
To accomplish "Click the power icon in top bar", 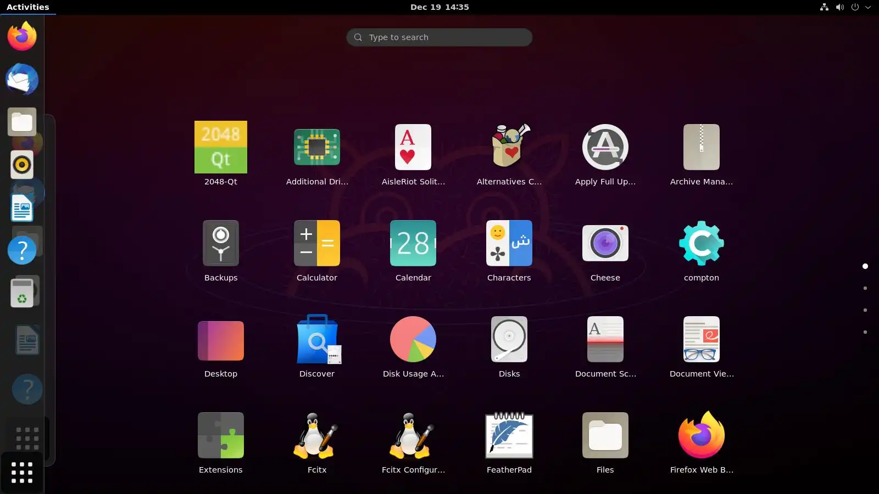I will [x=855, y=7].
